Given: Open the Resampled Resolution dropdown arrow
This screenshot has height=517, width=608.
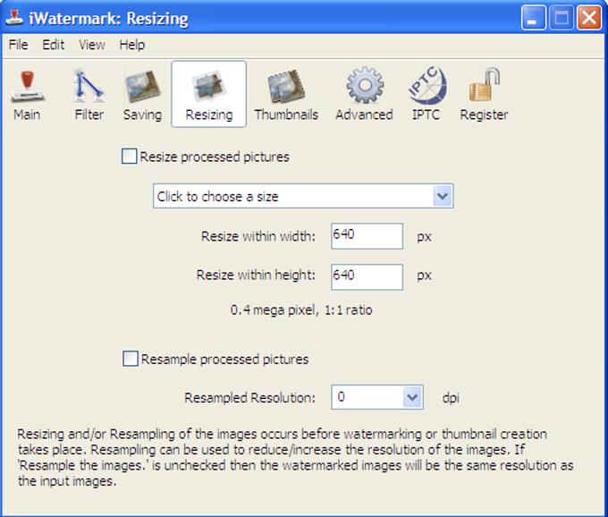Looking at the screenshot, I should 412,397.
